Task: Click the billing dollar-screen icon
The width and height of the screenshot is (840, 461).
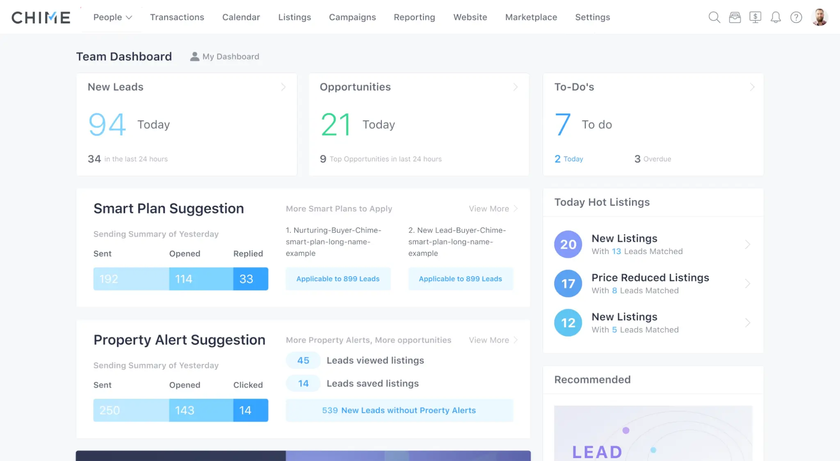Action: 756,17
